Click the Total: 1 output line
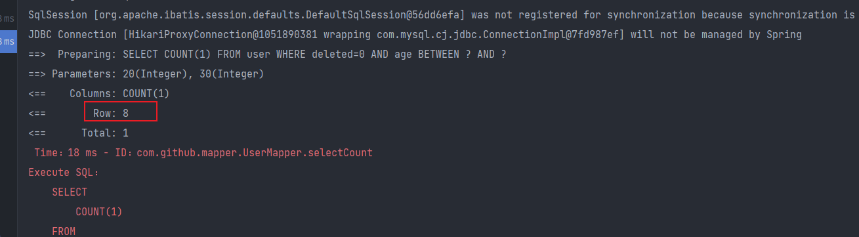 105,133
